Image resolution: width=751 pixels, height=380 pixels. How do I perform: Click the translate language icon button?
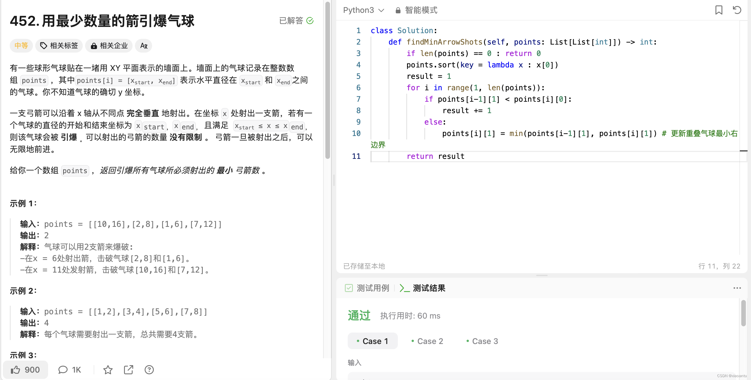point(143,46)
